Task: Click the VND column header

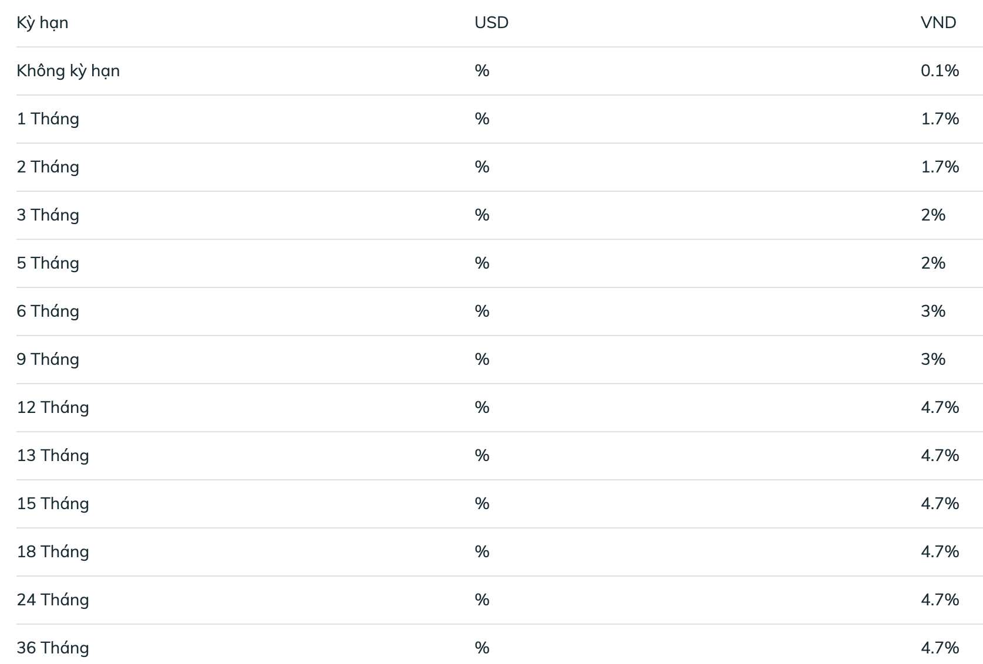Action: coord(938,23)
